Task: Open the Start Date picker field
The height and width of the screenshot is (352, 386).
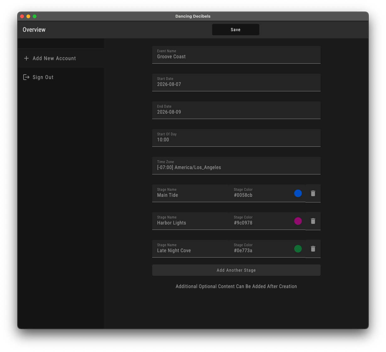Action: click(x=236, y=82)
